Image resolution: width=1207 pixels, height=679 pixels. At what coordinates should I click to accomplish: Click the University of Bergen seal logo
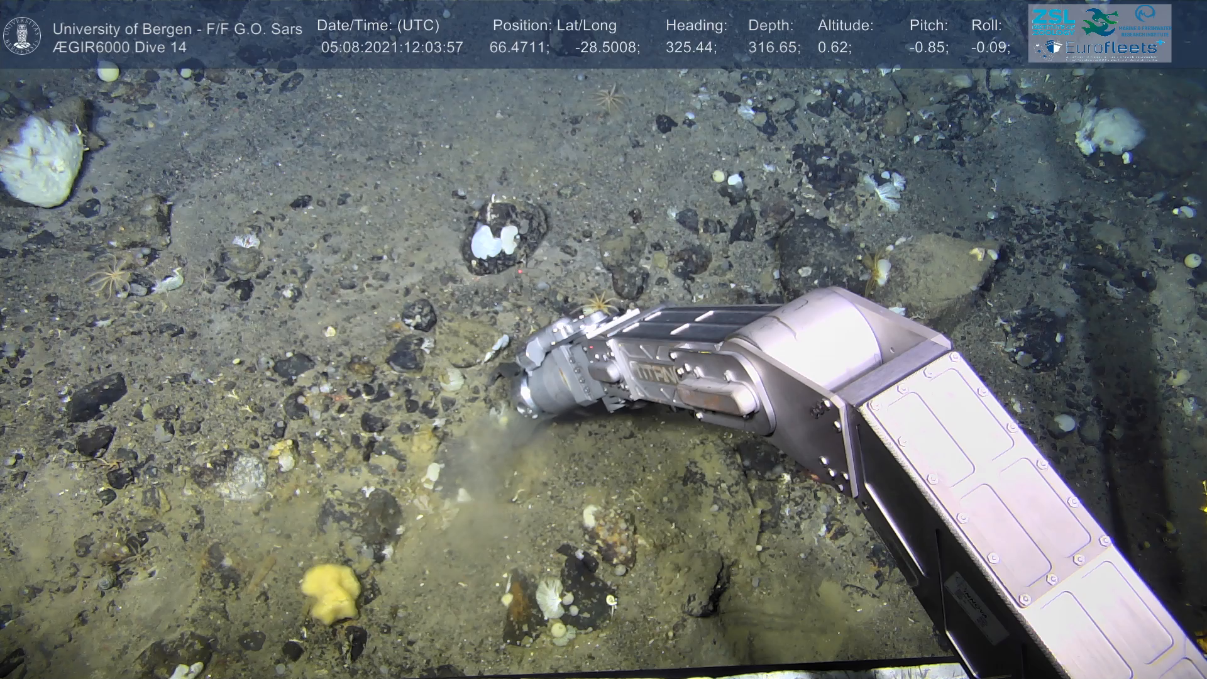[x=22, y=35]
